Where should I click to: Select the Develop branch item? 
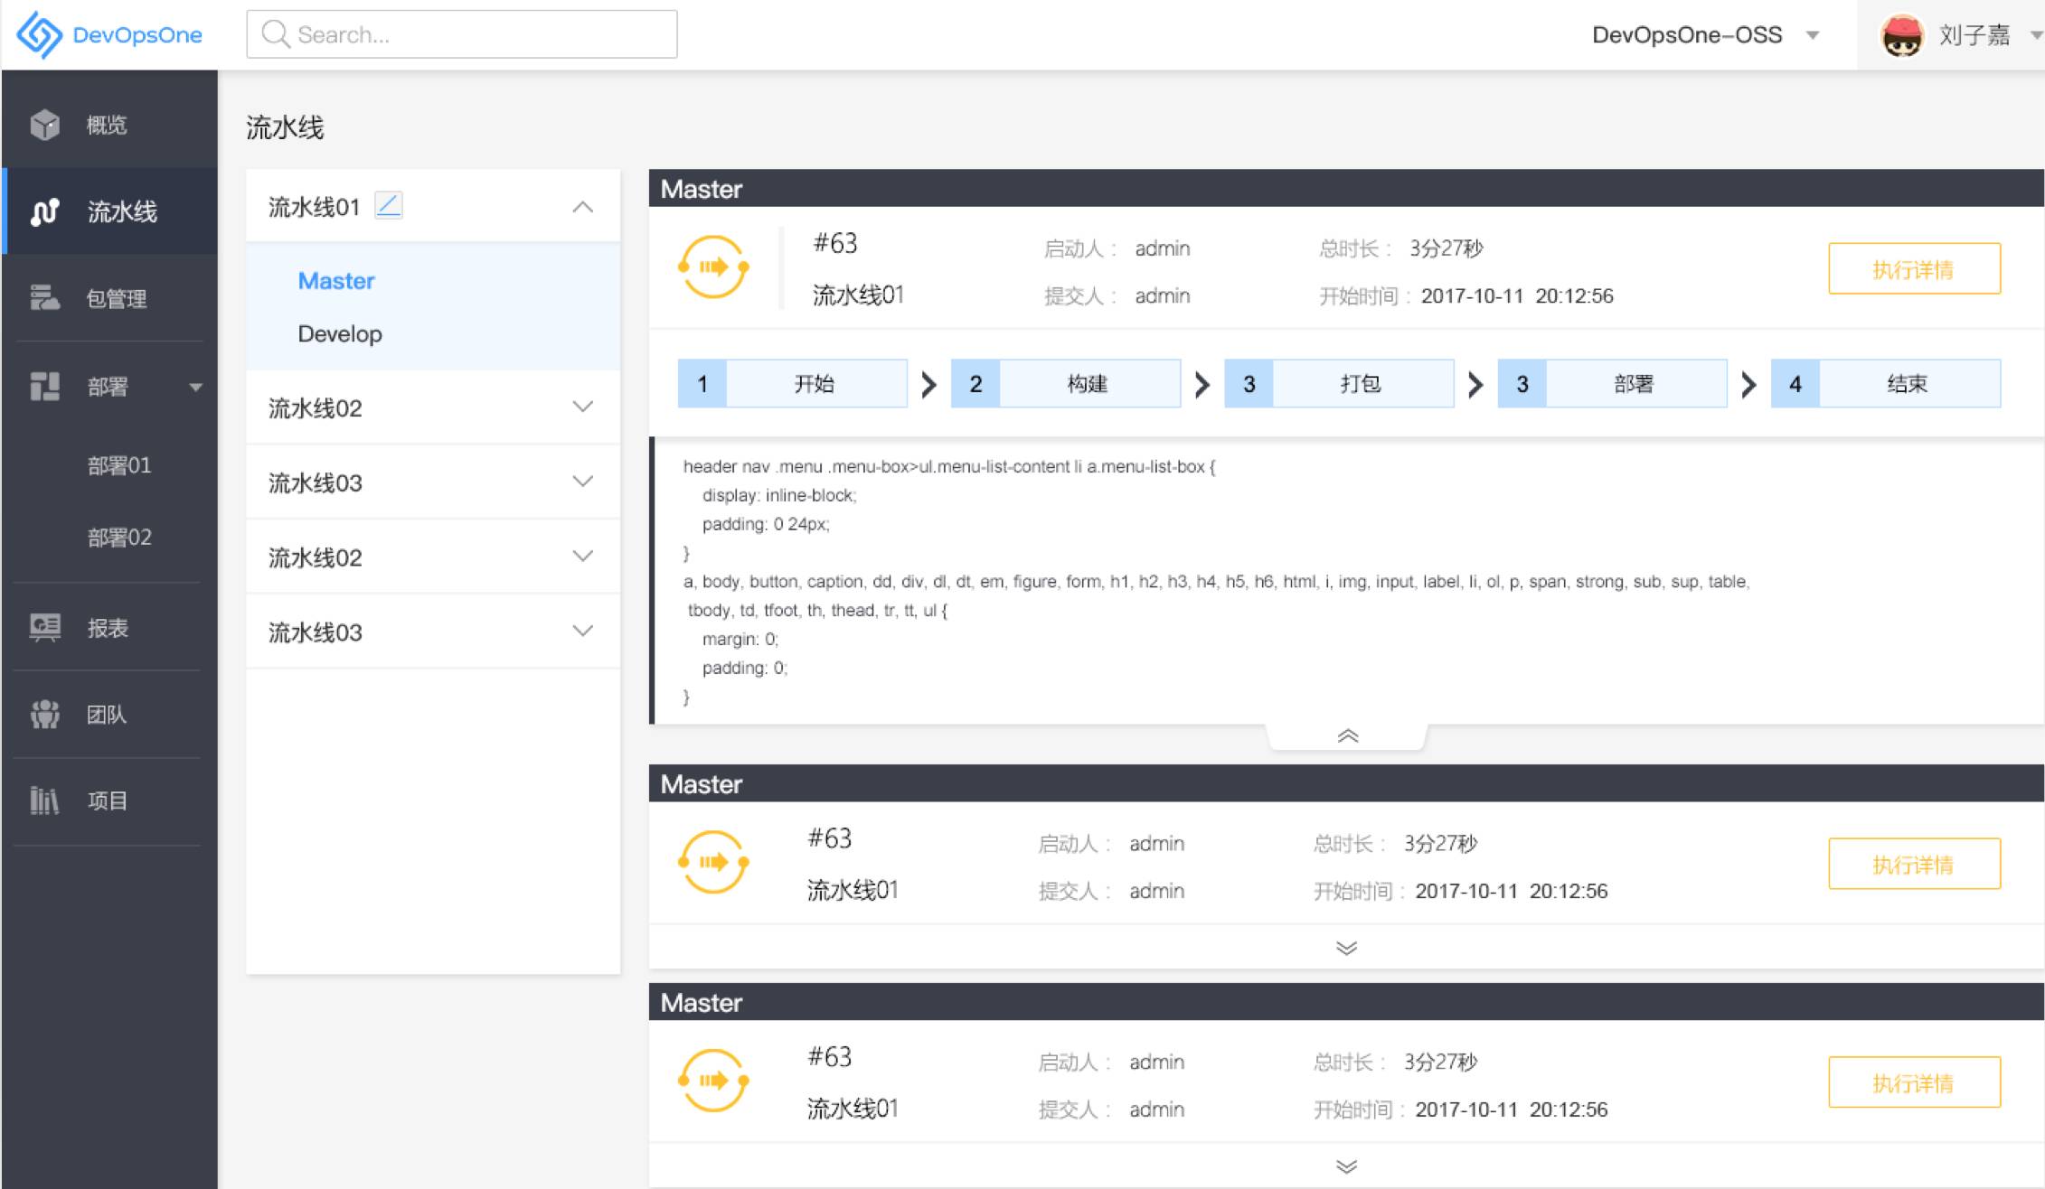click(x=340, y=333)
